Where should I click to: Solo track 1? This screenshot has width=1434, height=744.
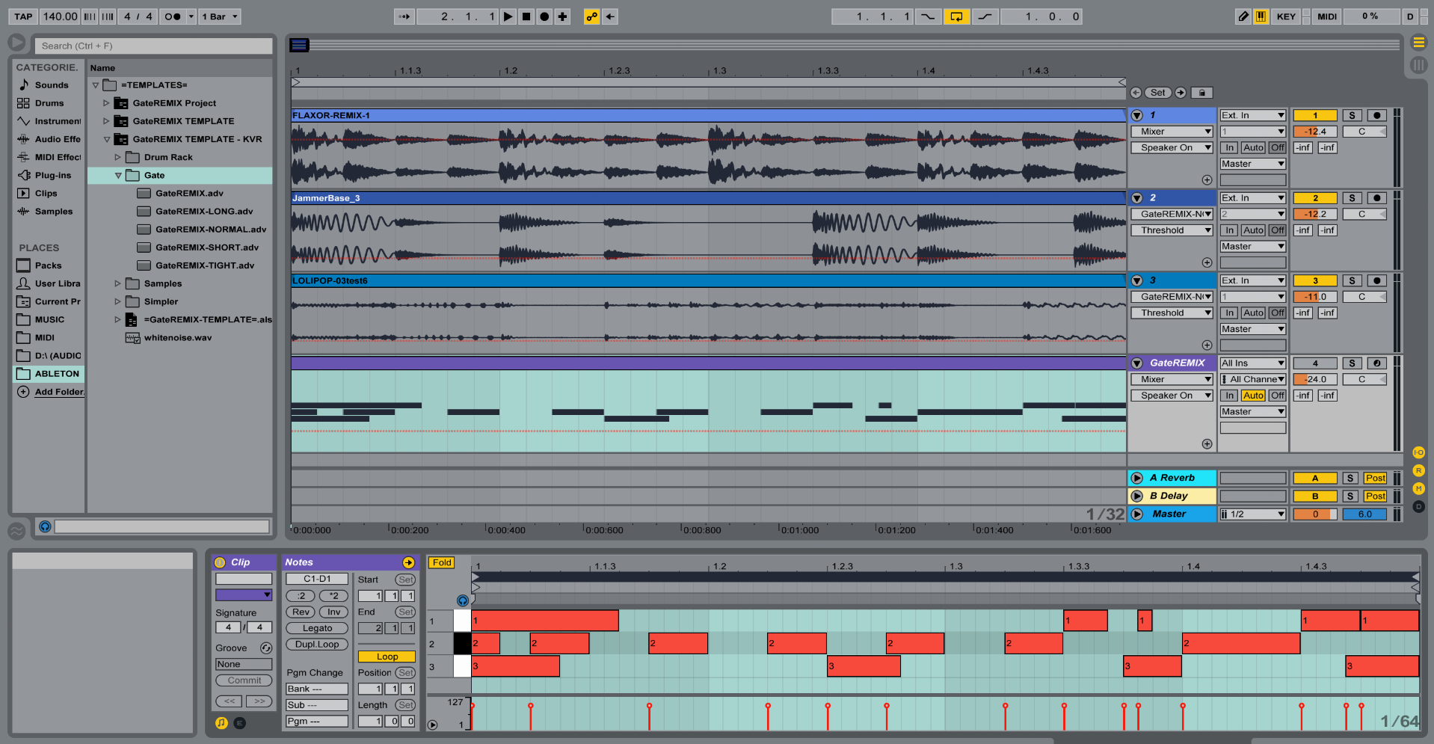click(1352, 115)
